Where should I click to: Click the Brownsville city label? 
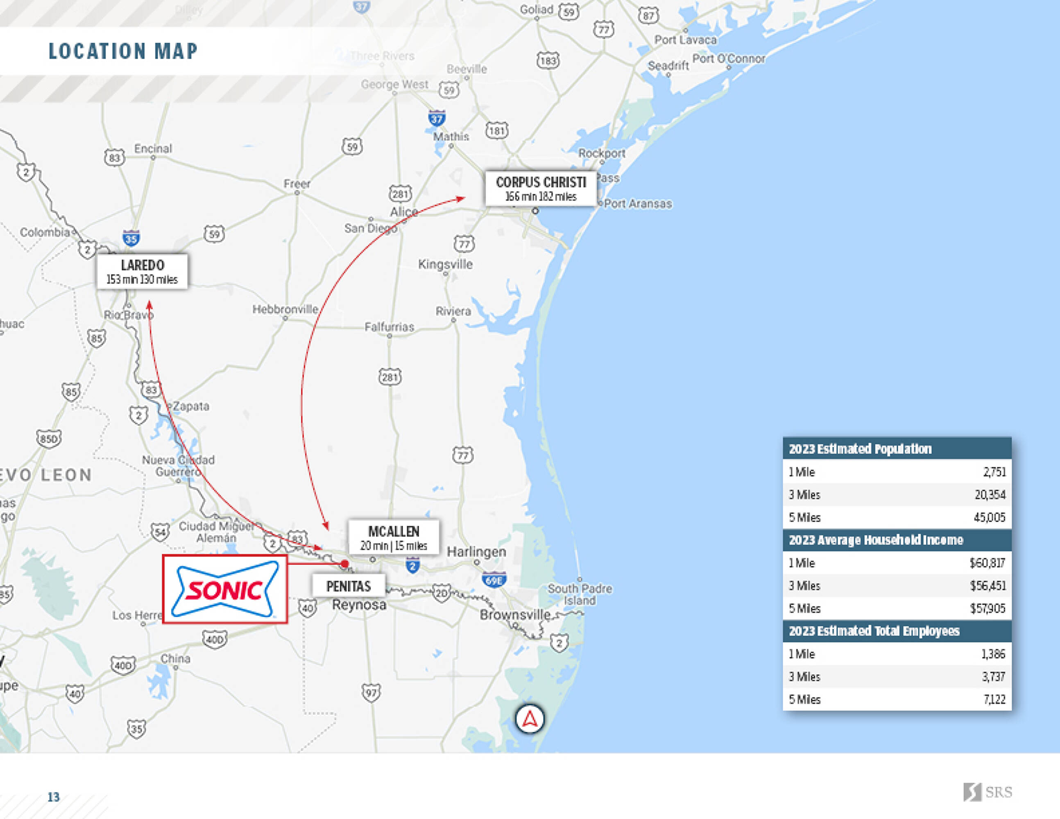[514, 615]
